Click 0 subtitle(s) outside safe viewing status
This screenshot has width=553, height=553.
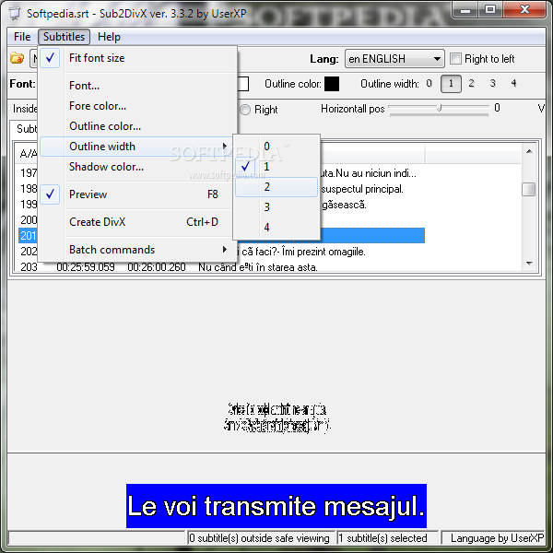point(260,538)
